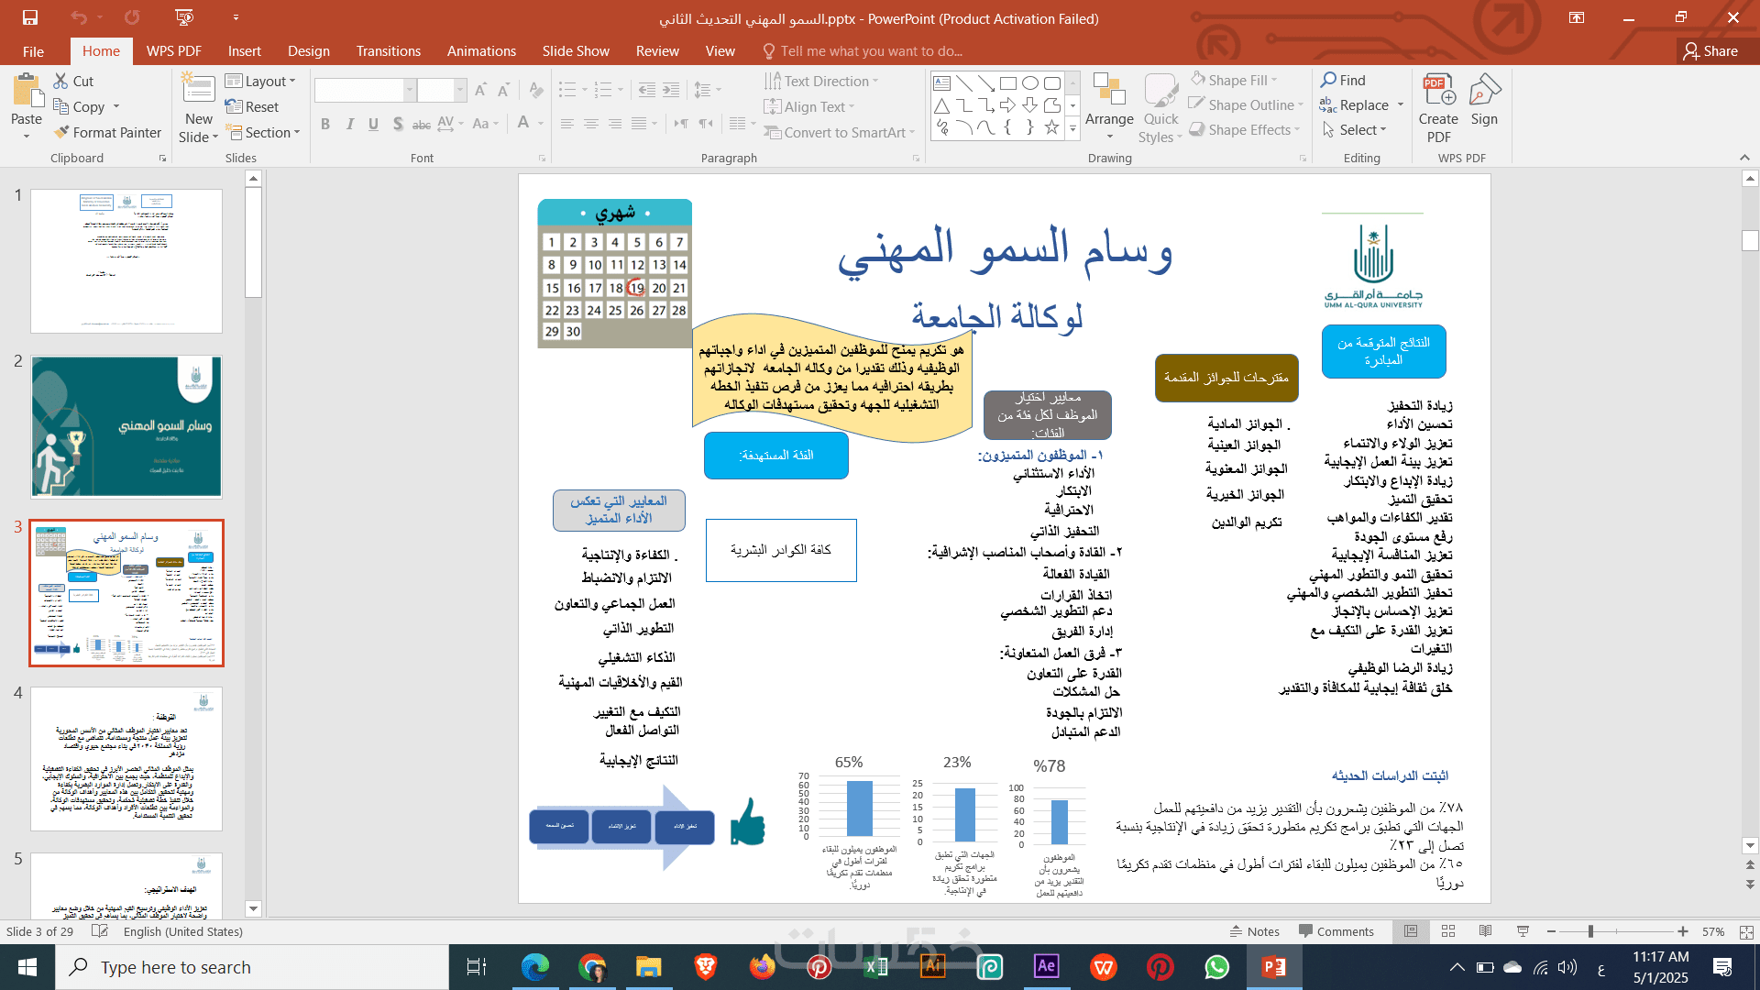
Task: Click the Share button
Action: [1710, 51]
